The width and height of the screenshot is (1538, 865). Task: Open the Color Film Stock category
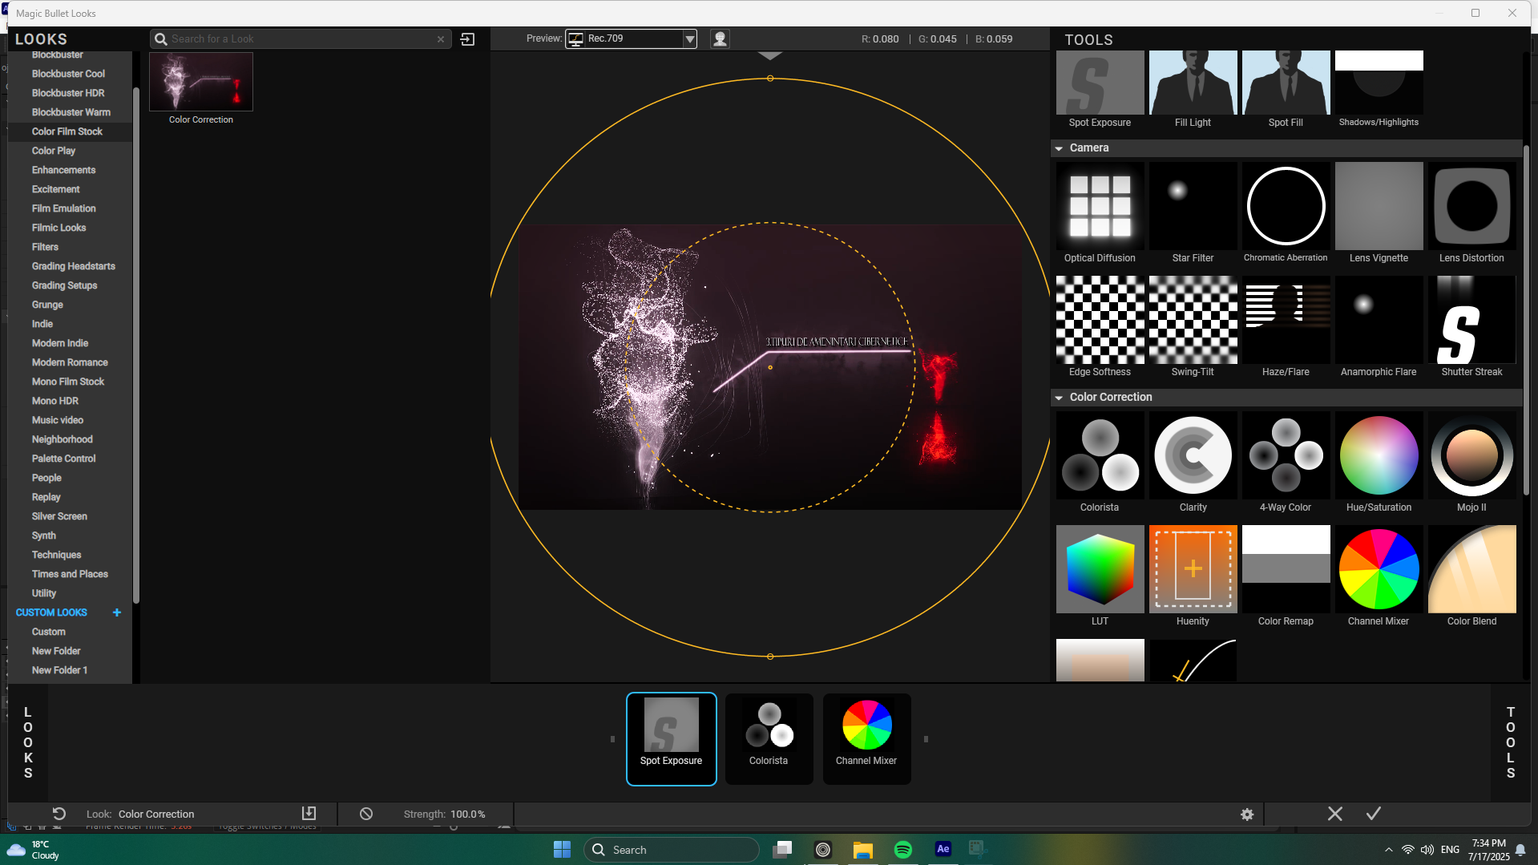pos(67,131)
